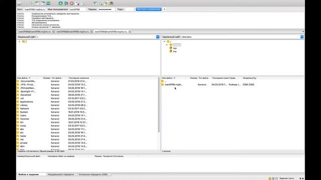Viewport: 321px width, 180px height.
Task: Select the Library folder in local list
Action: click(x=24, y=105)
